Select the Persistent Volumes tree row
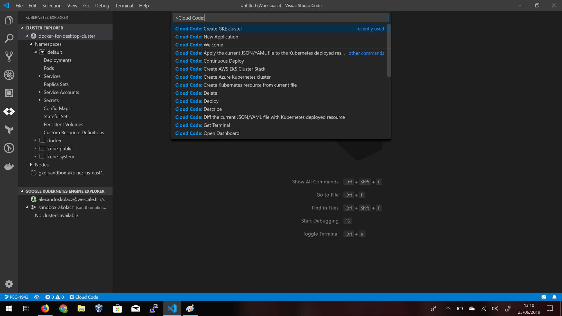The image size is (562, 316). 66,124
